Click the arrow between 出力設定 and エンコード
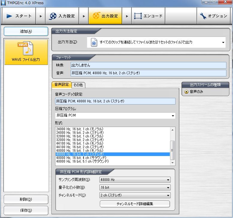Viewport: 233px width, 218px height. click(x=127, y=16)
